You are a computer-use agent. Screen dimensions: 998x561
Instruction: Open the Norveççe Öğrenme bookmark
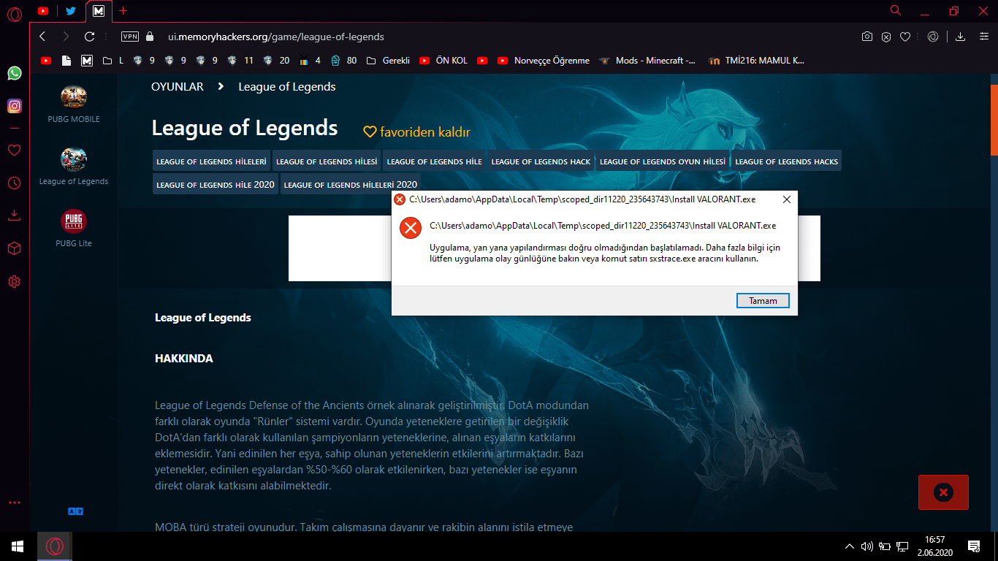pyautogui.click(x=543, y=61)
